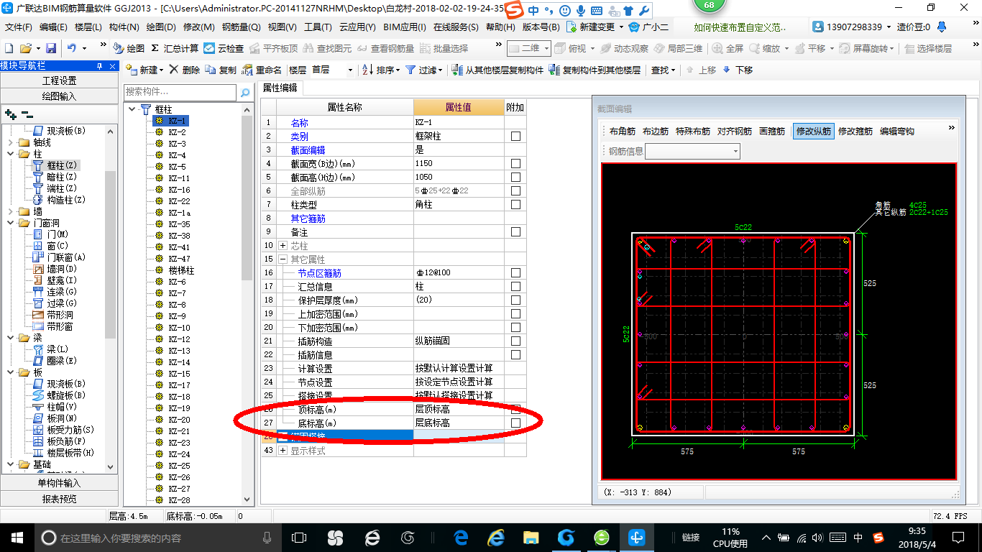Click 从其他楼层复制构件 button
Viewport: 982px width, 552px height.
coord(498,70)
